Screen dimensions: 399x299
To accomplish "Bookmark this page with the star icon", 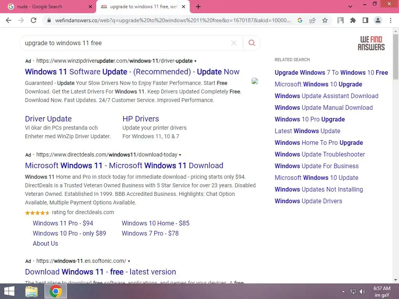I will pos(325,20).
